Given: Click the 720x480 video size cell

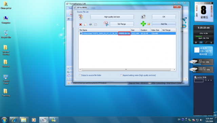Looking at the screenshot, I should coord(155,33).
